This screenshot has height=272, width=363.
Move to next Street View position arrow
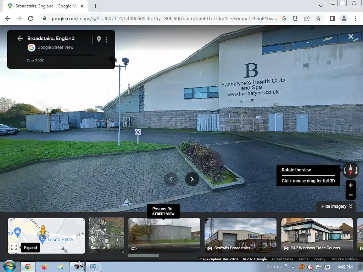coord(192,179)
